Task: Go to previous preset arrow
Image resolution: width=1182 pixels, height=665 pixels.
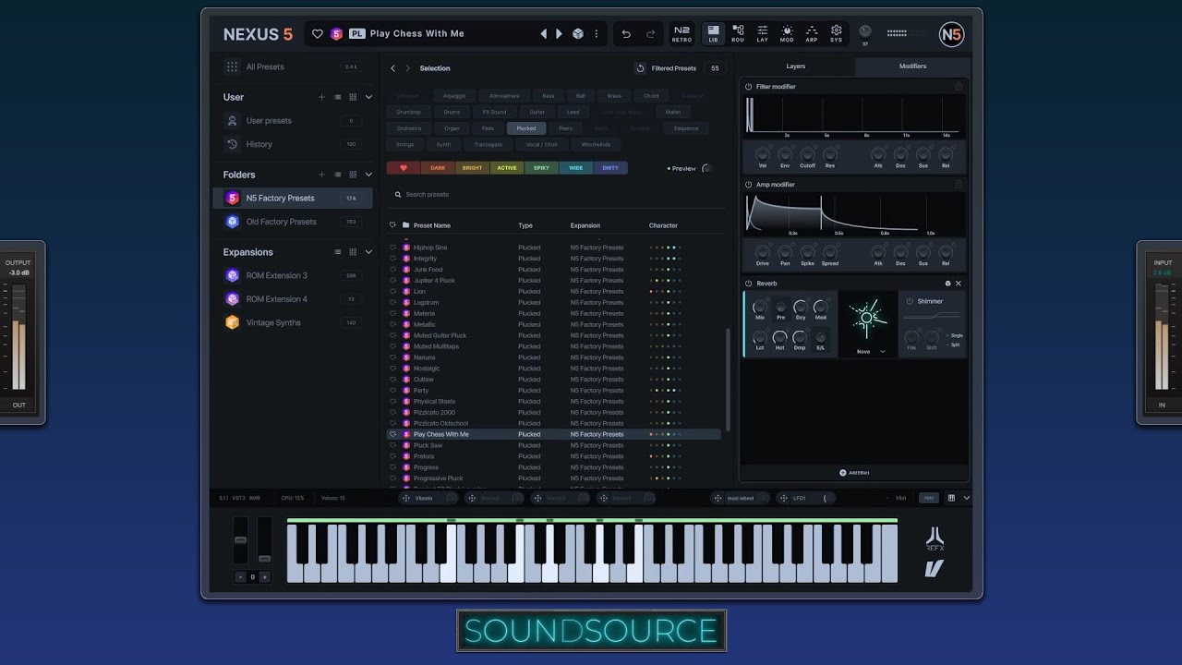Action: point(544,34)
